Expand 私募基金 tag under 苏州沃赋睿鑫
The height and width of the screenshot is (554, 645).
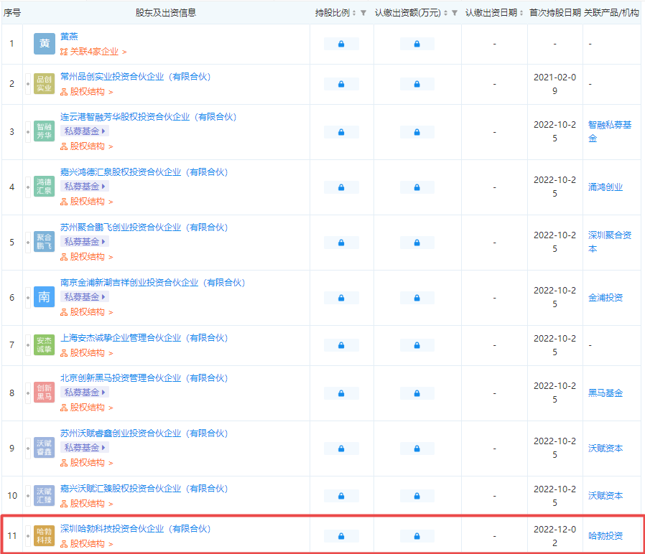85,448
